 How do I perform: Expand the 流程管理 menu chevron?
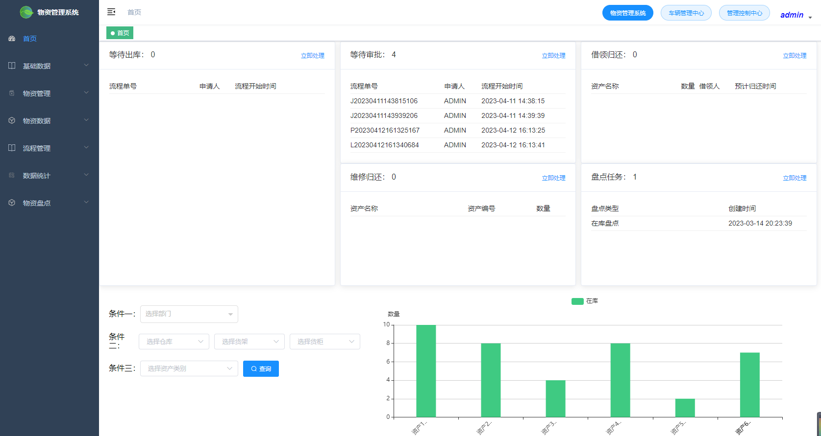[86, 147]
